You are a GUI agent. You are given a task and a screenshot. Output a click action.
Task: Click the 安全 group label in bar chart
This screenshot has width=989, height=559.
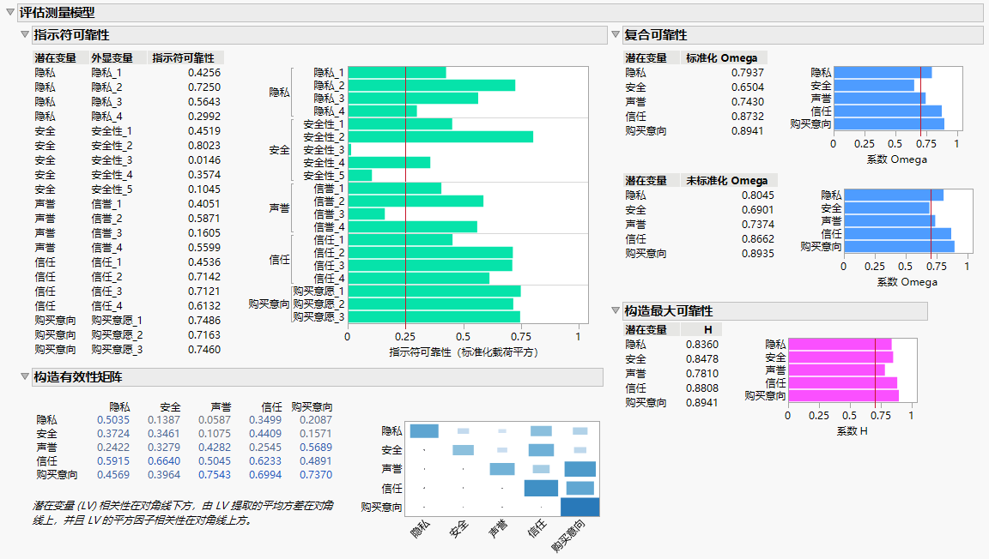click(x=279, y=150)
